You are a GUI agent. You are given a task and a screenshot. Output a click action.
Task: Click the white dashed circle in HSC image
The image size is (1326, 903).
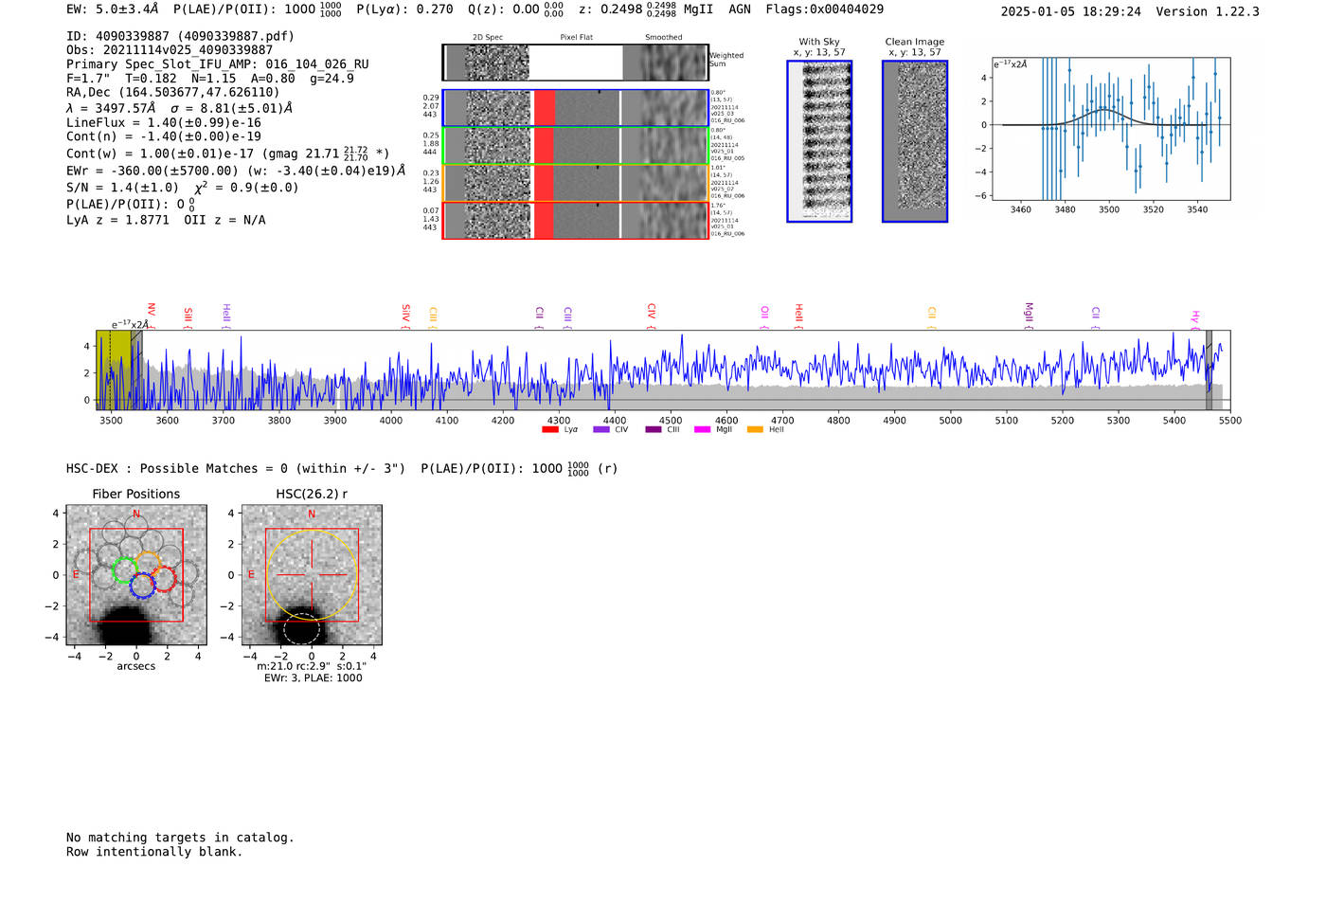[x=302, y=629]
